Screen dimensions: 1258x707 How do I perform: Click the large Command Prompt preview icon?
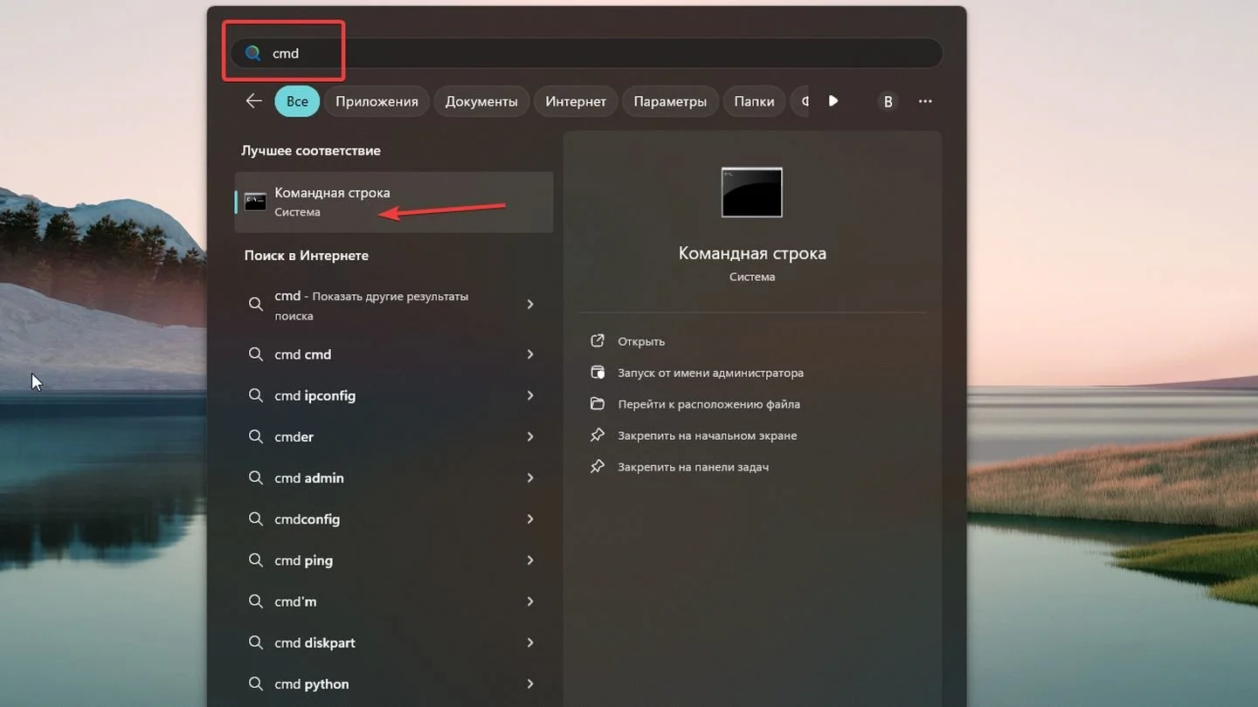click(x=752, y=192)
